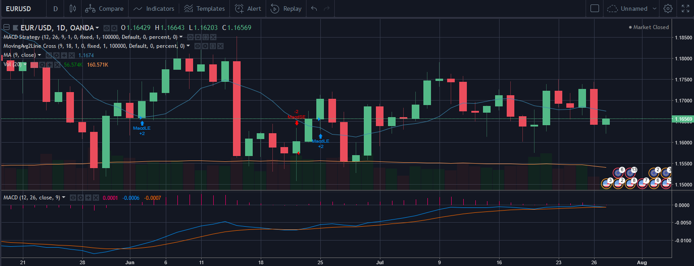Click the Jul label on time axis
This screenshot has width=694, height=266.
click(x=380, y=262)
